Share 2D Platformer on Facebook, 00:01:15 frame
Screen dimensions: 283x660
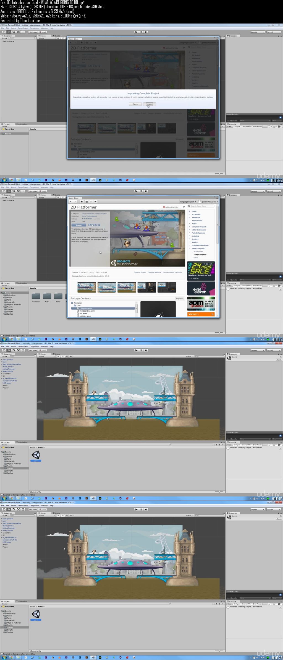point(96,225)
